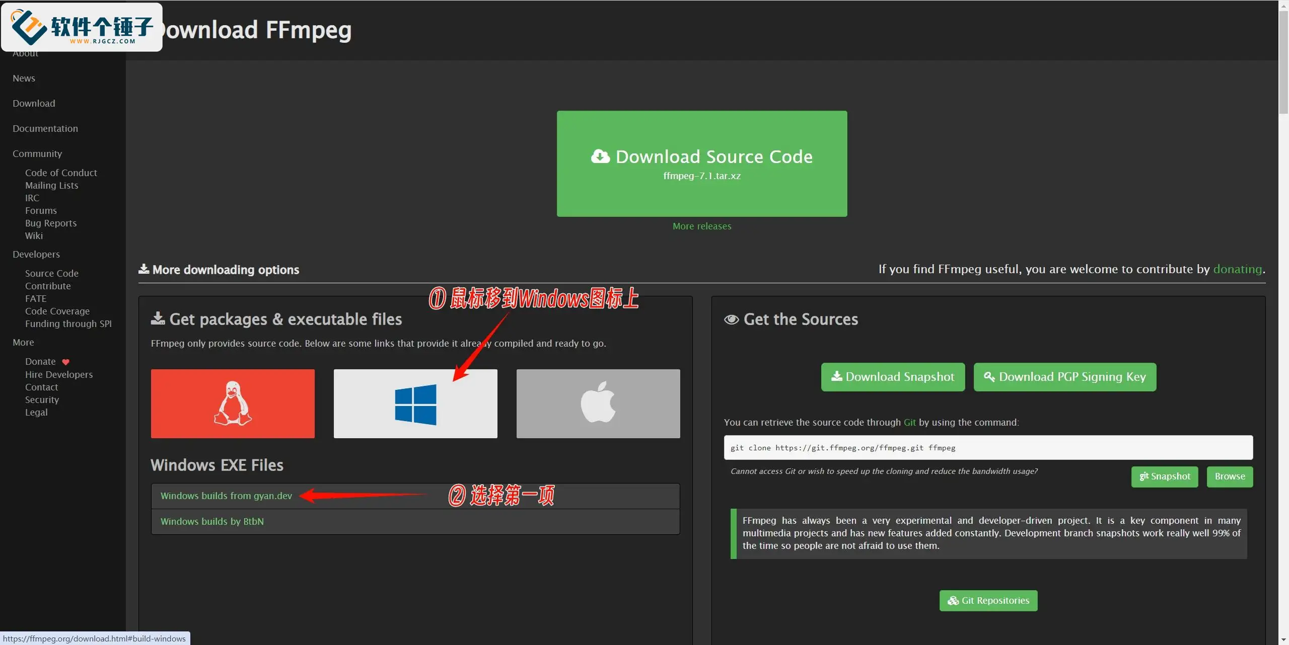
Task: Open Mailing Lists page
Action: click(52, 186)
